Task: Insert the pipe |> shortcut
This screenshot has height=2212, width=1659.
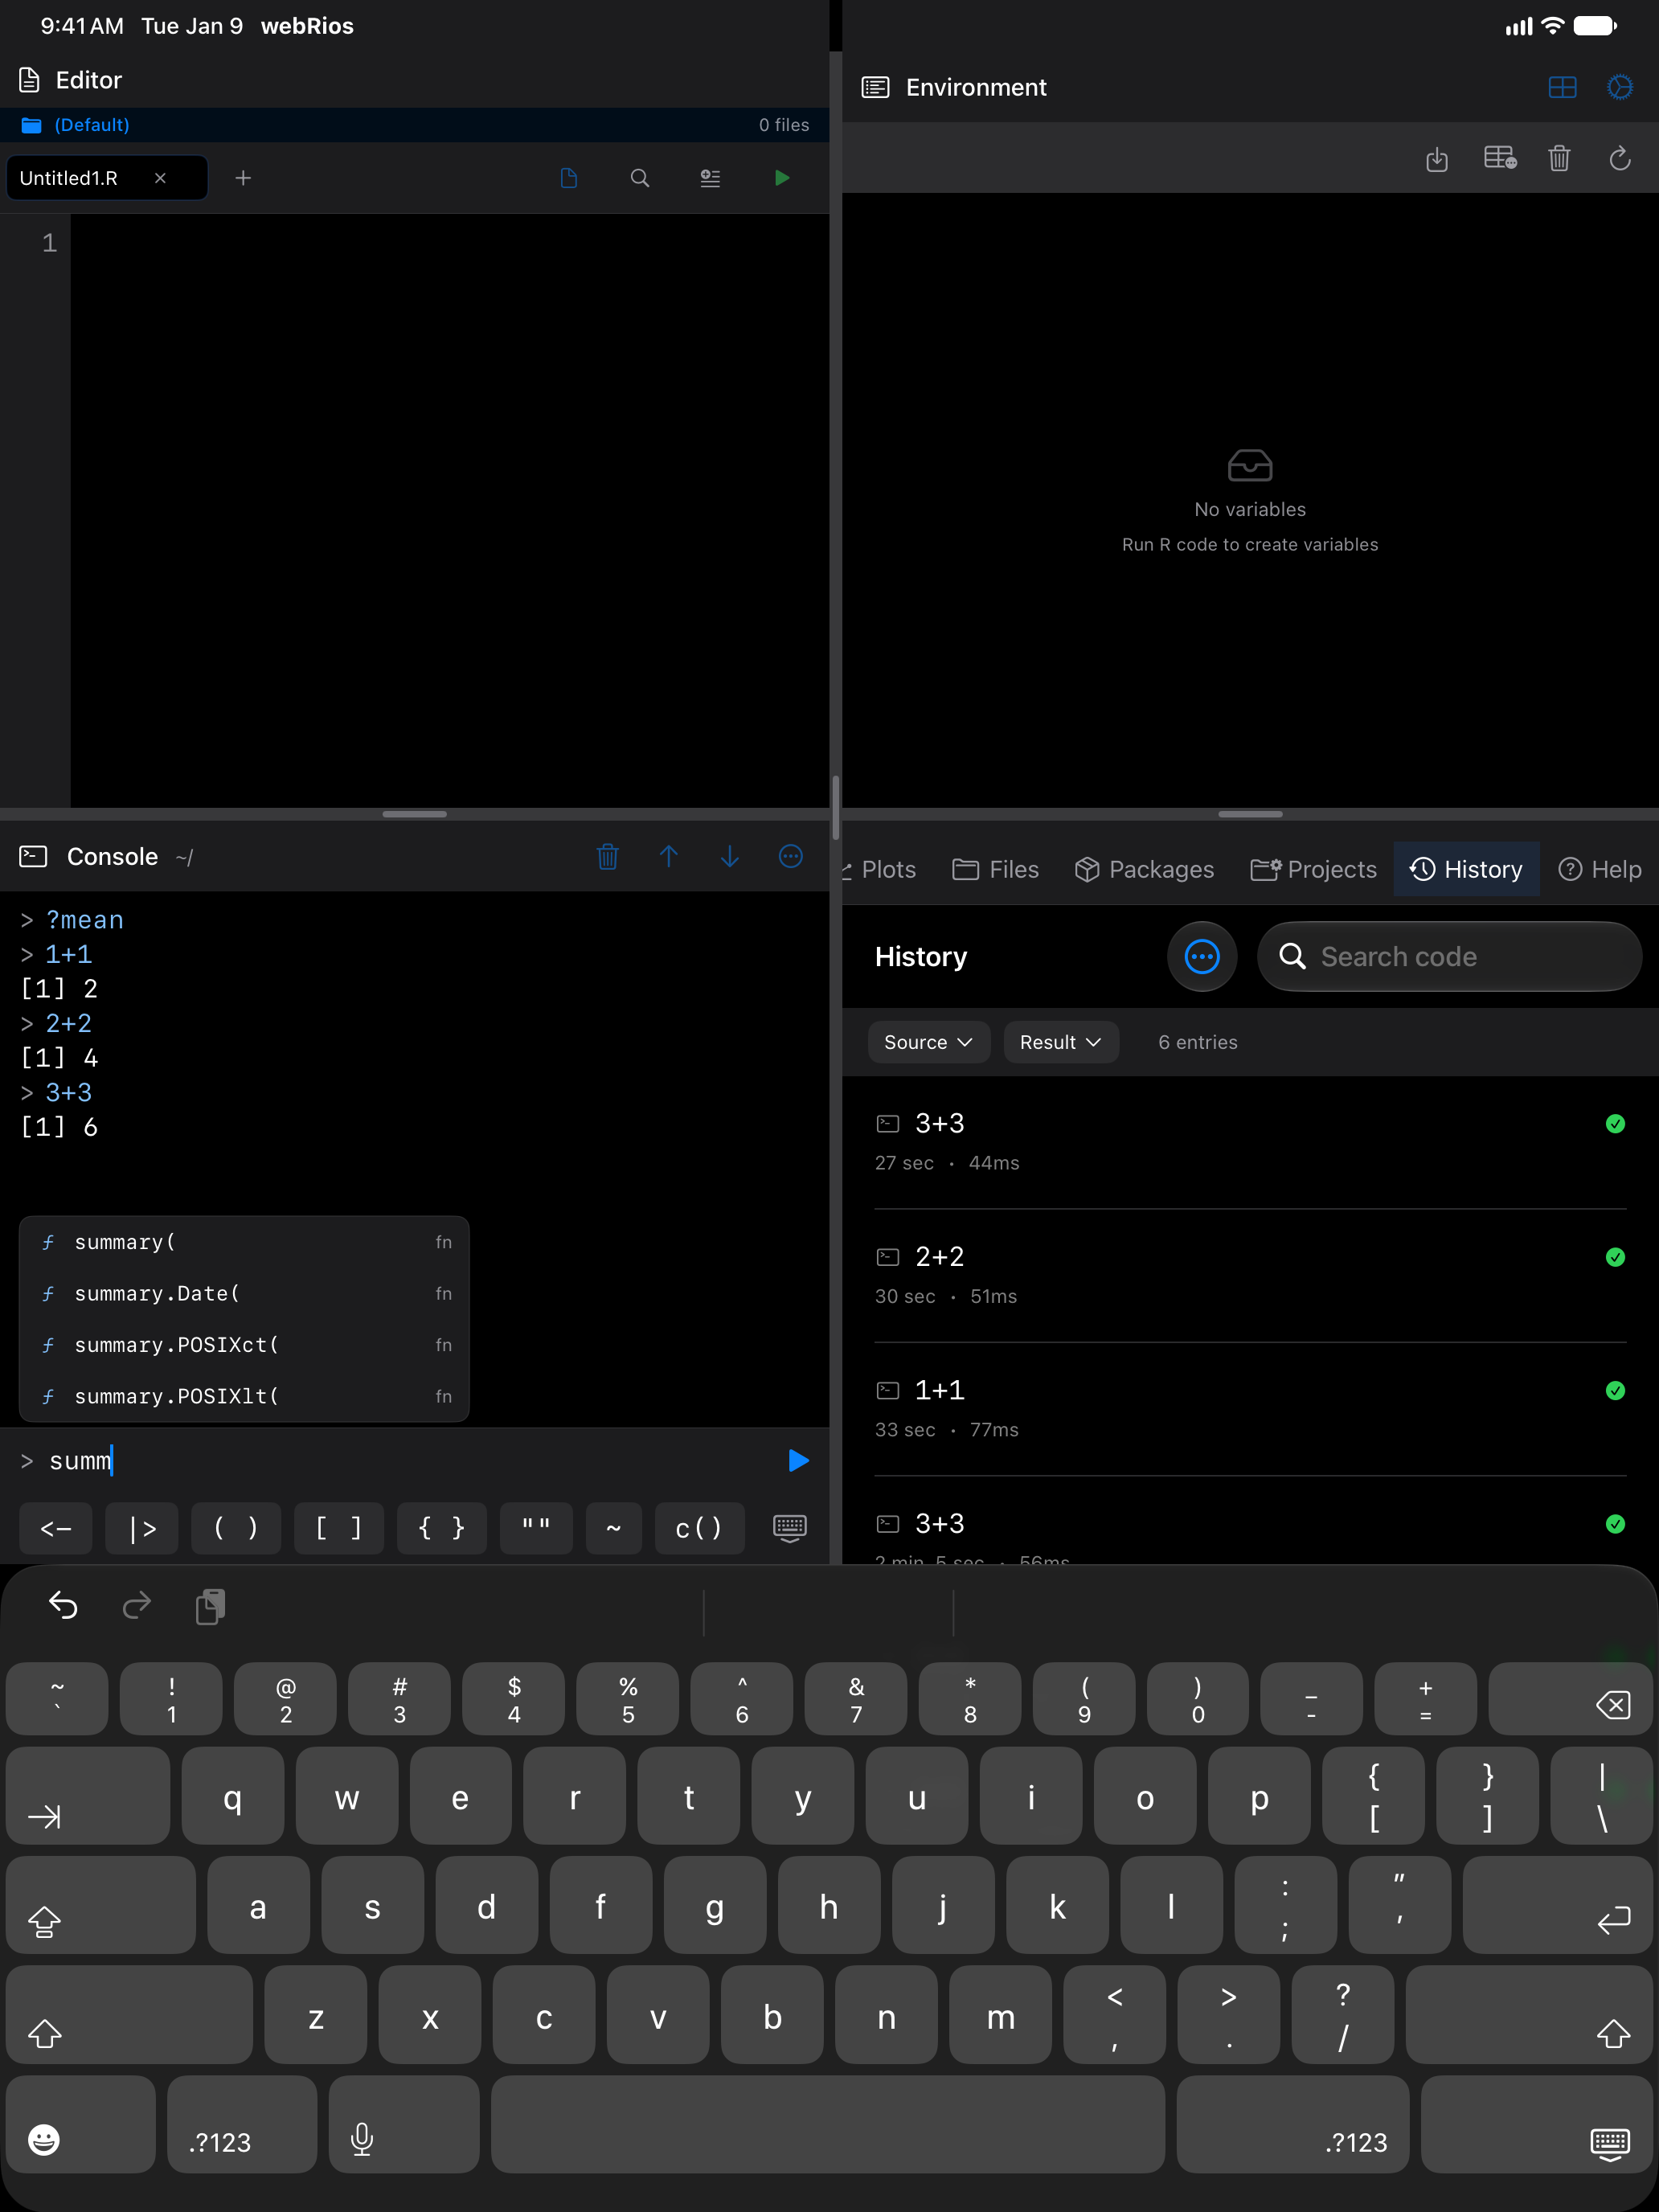Action: [142, 1528]
